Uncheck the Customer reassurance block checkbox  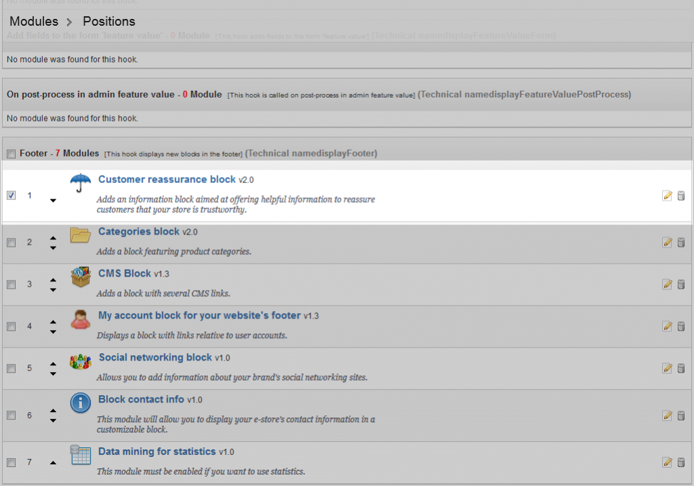click(x=11, y=195)
